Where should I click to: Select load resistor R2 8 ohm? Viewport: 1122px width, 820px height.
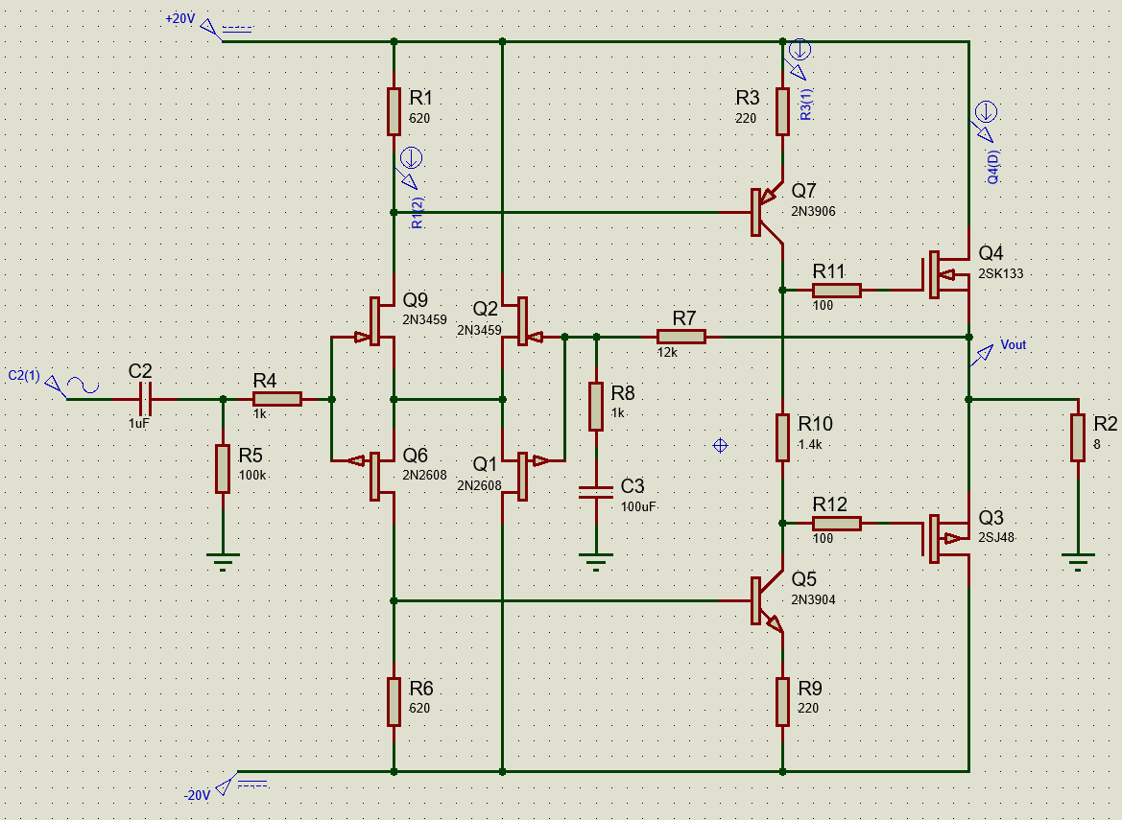tap(1078, 436)
